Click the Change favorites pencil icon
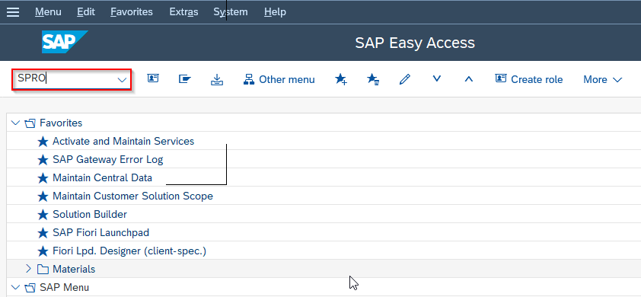 (x=405, y=79)
